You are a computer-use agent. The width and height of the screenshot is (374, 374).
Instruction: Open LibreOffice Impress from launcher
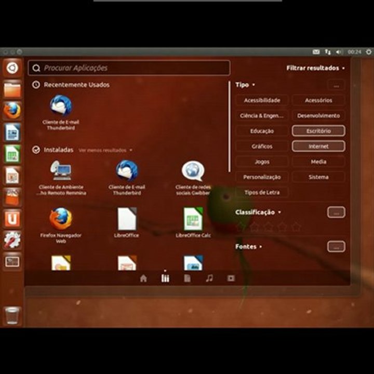[12, 176]
